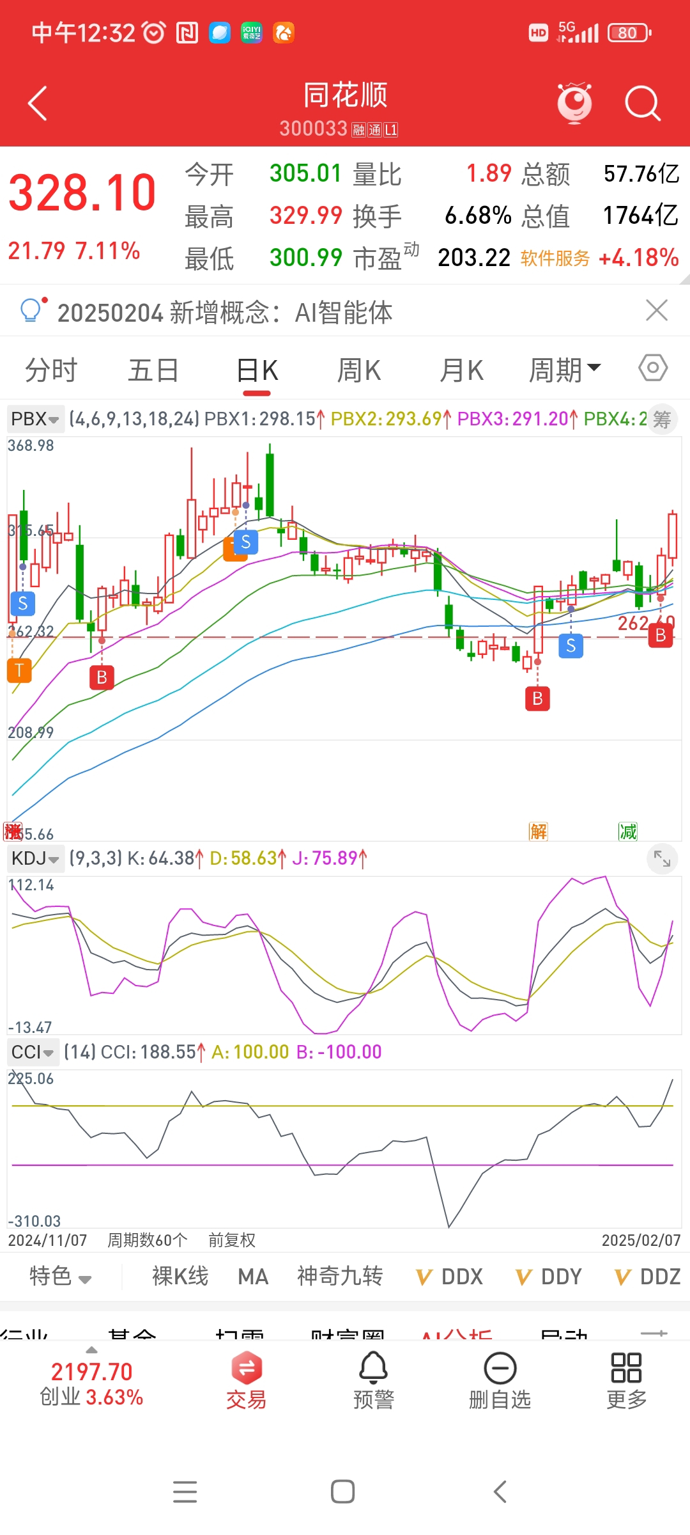The width and height of the screenshot is (690, 1535).
Task: Tap the back arrow in header
Action: (x=38, y=103)
